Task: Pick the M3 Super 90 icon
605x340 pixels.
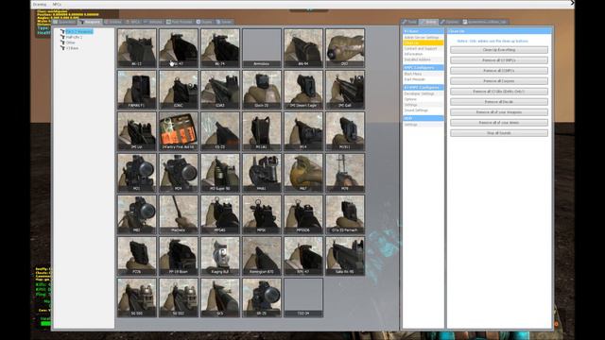Action: pyautogui.click(x=220, y=173)
